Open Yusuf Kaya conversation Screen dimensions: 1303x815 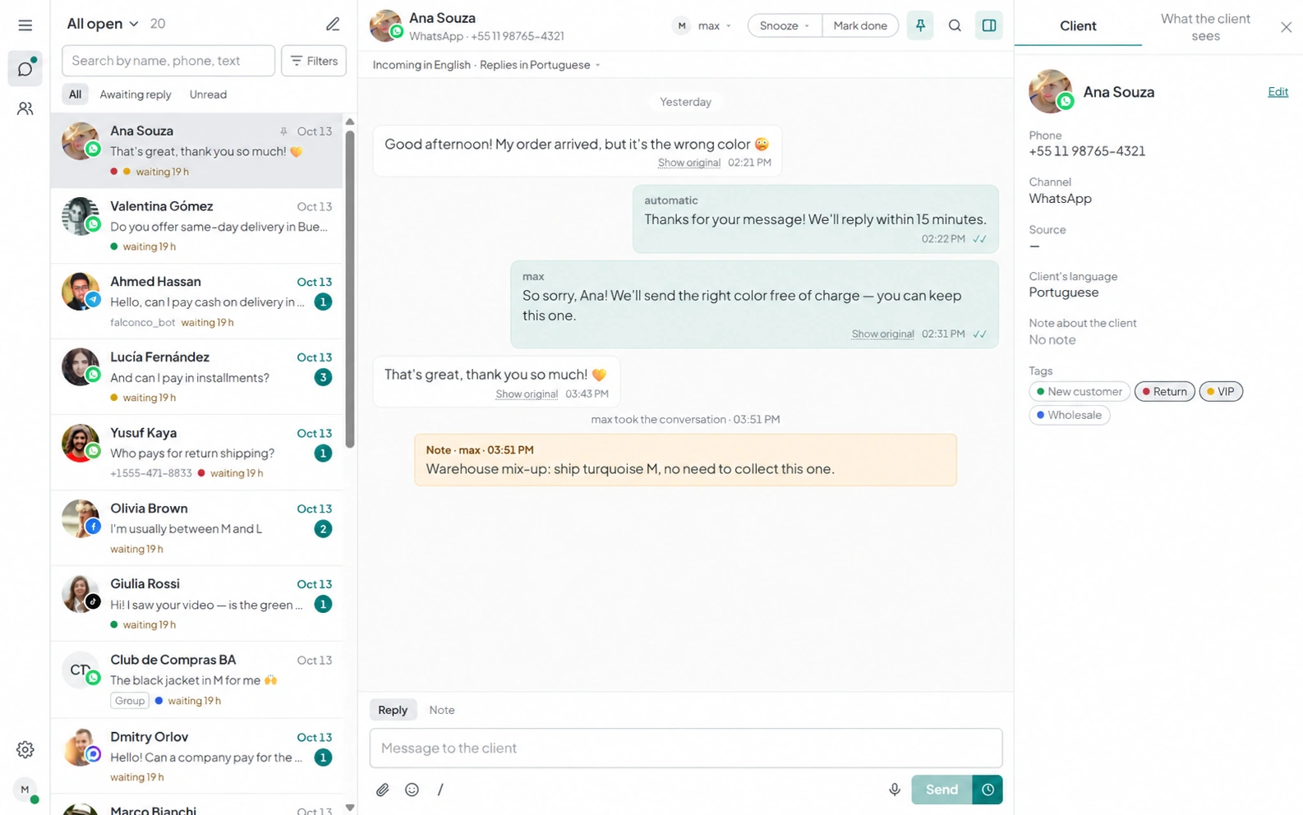click(197, 453)
